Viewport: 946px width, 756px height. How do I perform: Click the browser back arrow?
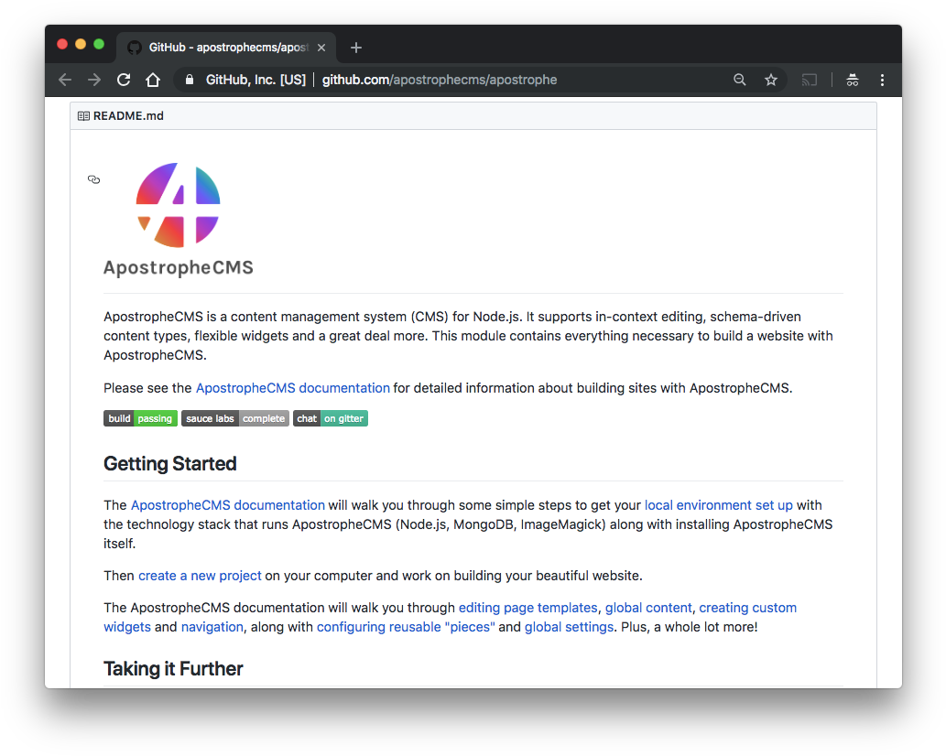(x=65, y=80)
